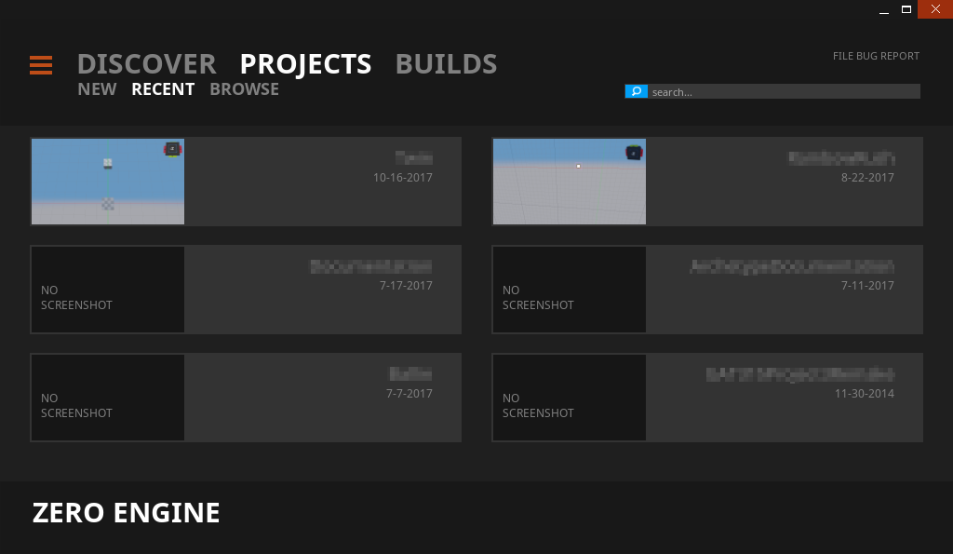Select the Projects tab

click(305, 64)
